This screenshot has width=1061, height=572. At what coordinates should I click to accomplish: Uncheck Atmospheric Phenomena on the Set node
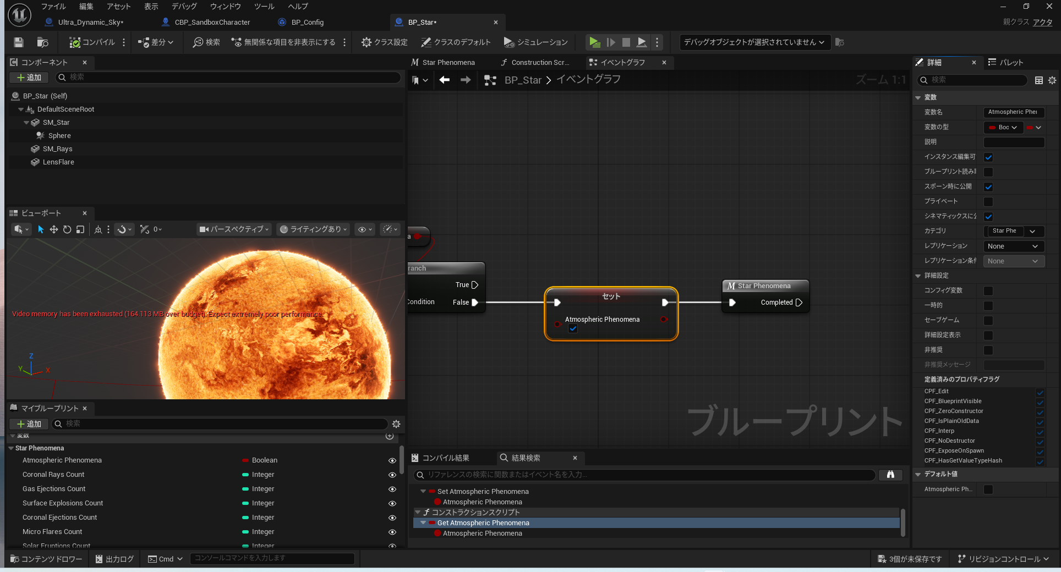[573, 329]
